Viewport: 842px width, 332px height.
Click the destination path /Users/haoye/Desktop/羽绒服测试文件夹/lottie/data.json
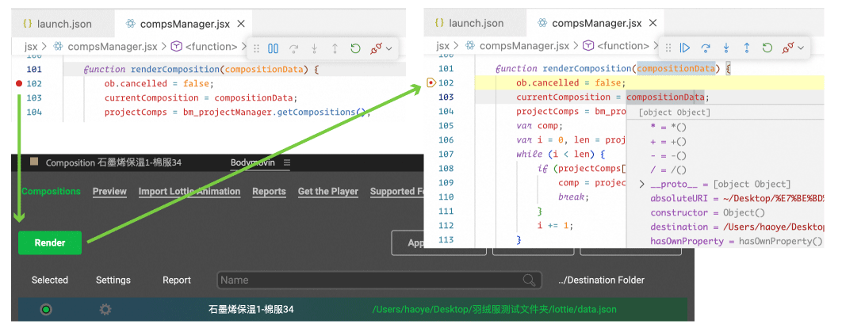(x=495, y=310)
